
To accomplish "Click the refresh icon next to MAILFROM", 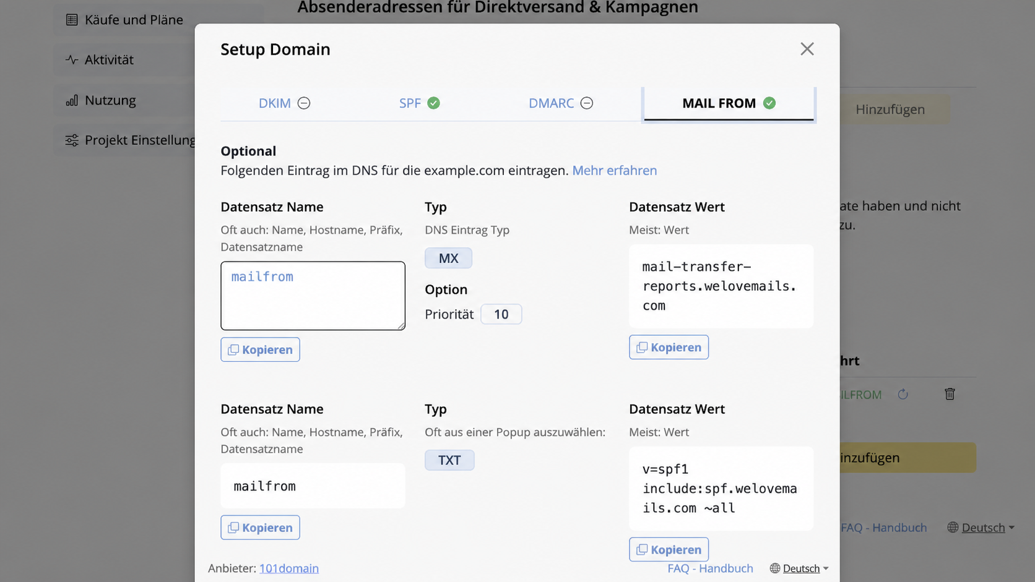I will coord(903,395).
